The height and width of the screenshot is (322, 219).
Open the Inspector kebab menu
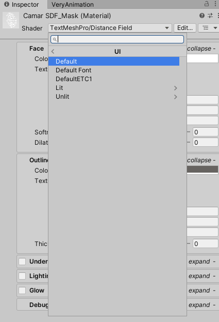point(215,4)
